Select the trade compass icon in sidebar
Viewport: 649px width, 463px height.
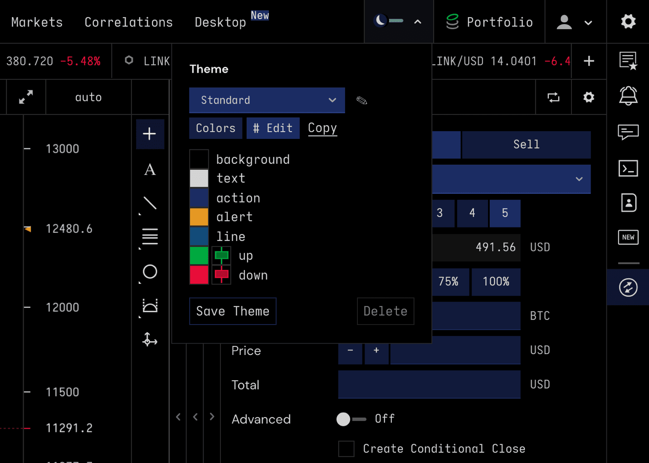[628, 287]
